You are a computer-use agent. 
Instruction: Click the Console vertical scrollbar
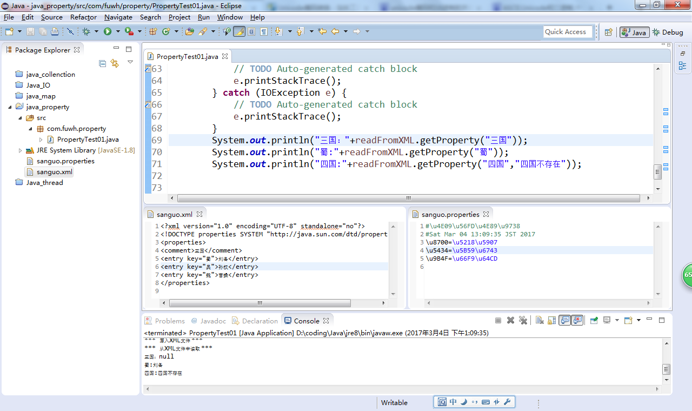click(667, 369)
